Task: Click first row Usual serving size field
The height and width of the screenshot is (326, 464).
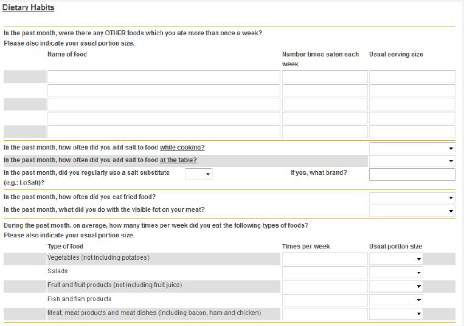Action: tap(412, 76)
